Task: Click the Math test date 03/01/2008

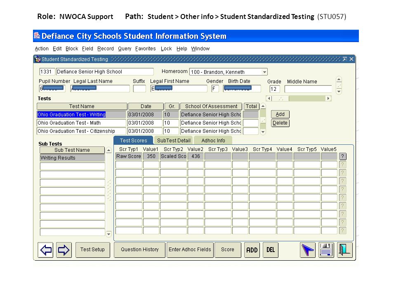Action: [x=144, y=123]
